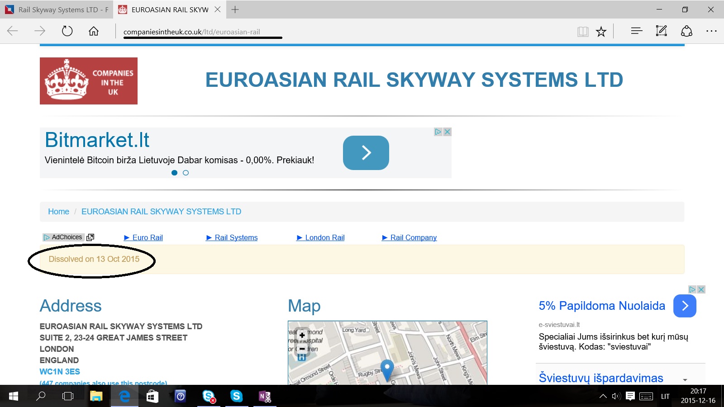Click the address bar URL
Screen dimensions: 724x407
coord(191,32)
